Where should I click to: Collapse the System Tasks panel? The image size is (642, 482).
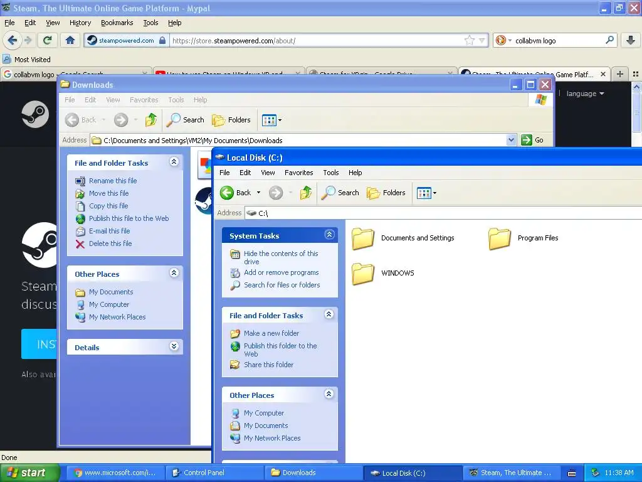329,235
